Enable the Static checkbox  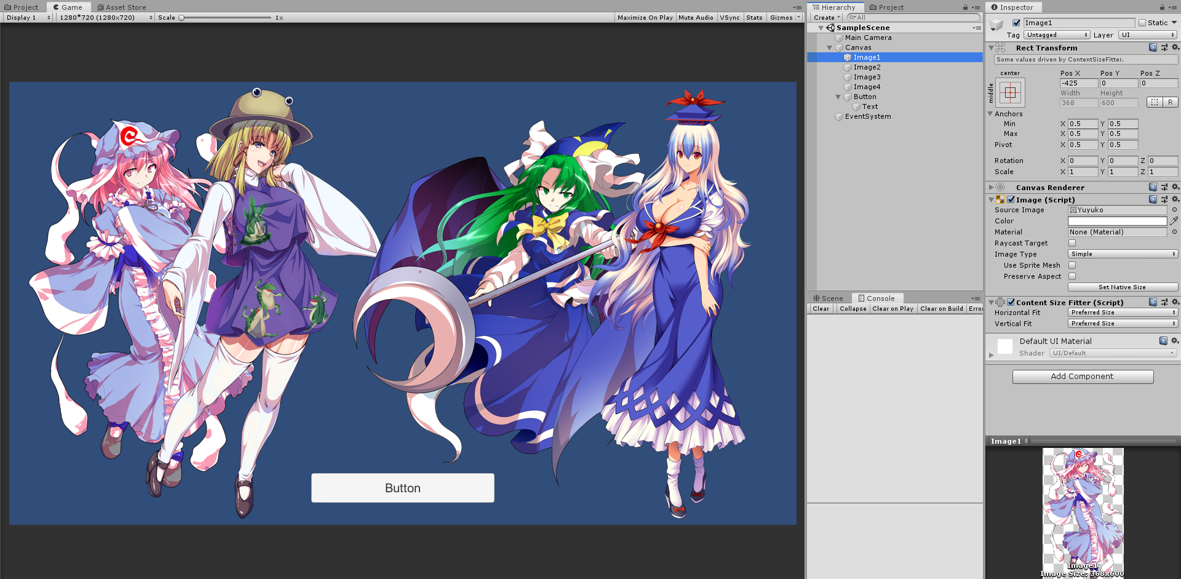pos(1142,23)
